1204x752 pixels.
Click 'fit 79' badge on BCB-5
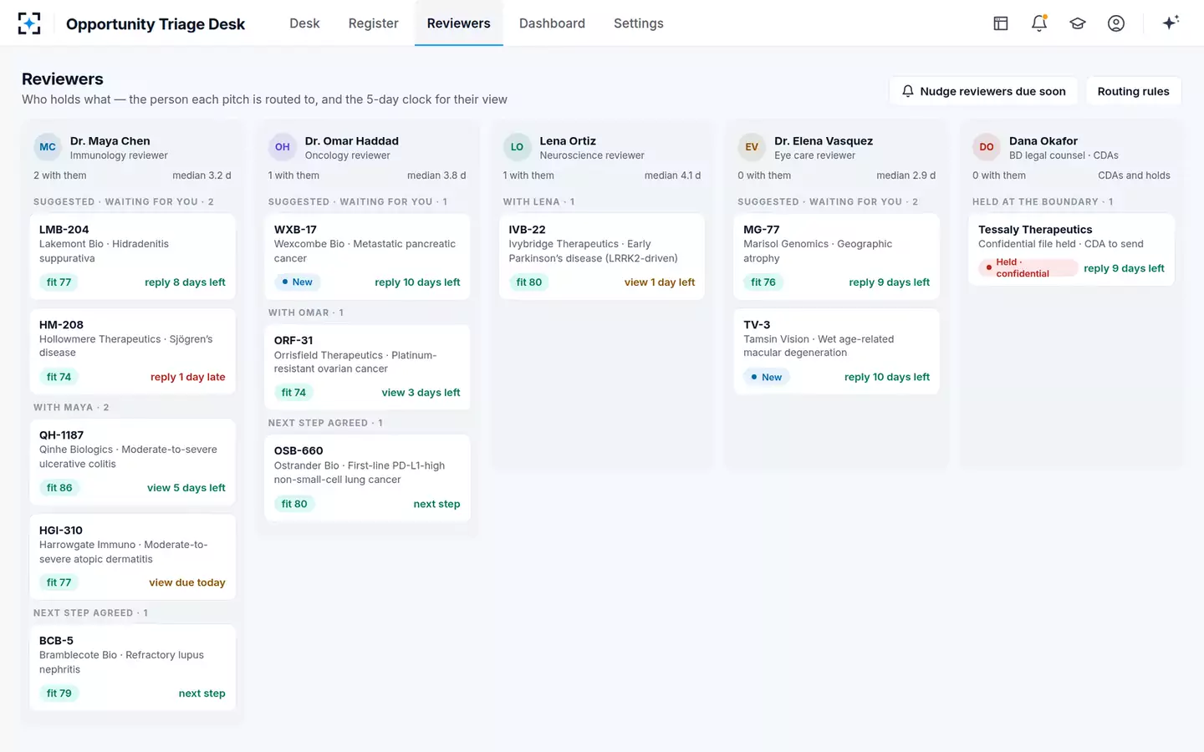pyautogui.click(x=59, y=694)
